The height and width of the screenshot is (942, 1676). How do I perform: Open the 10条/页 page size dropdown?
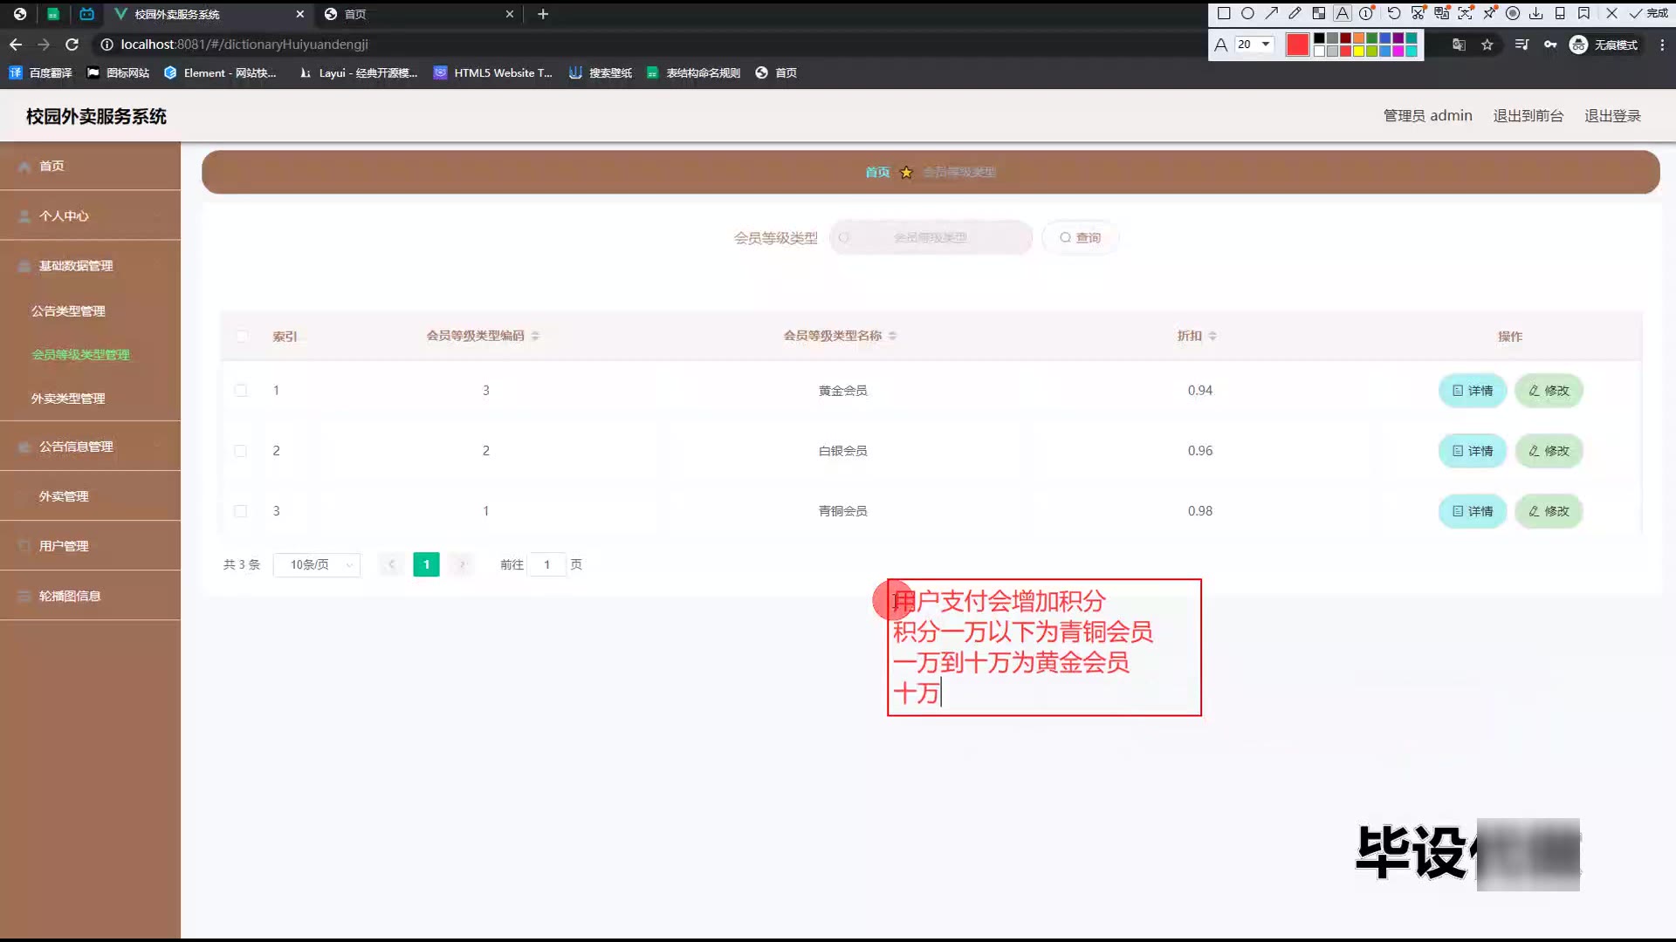coord(317,565)
